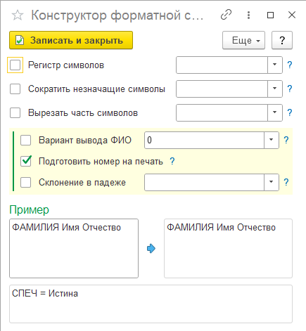The width and height of the screenshot is (306, 331).
Task: Add window to favorites with star icon
Action: click(x=18, y=15)
